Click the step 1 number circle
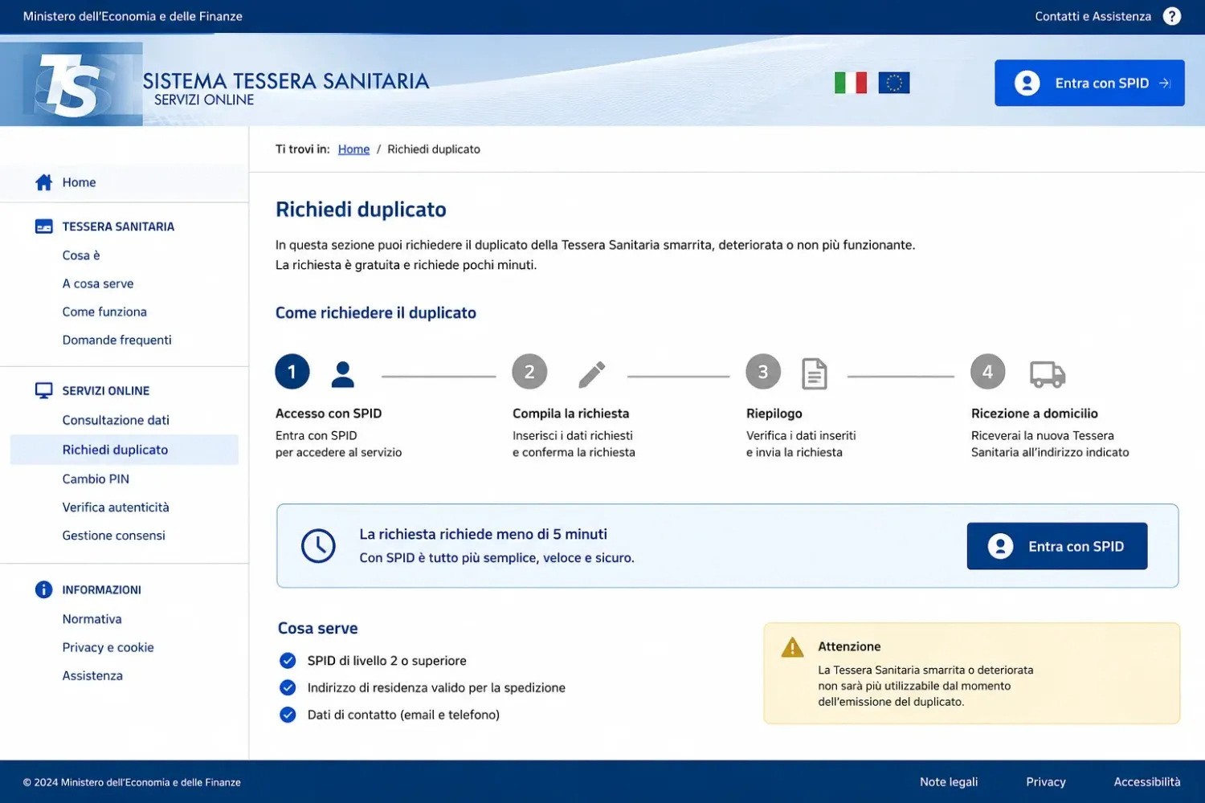This screenshot has width=1205, height=803. click(292, 372)
